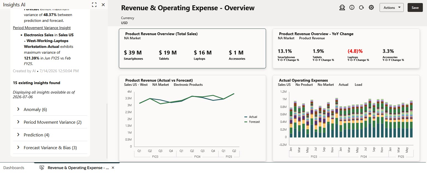Expand the Prediction (4) insights group
This screenshot has height=176, width=427.
pos(50,135)
